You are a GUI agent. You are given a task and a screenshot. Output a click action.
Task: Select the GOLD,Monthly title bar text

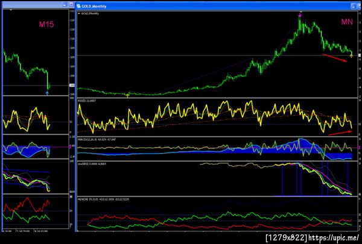[x=94, y=6]
